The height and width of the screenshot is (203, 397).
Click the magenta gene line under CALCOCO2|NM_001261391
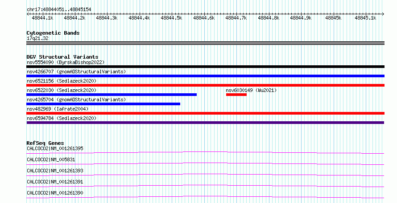(x=205, y=185)
